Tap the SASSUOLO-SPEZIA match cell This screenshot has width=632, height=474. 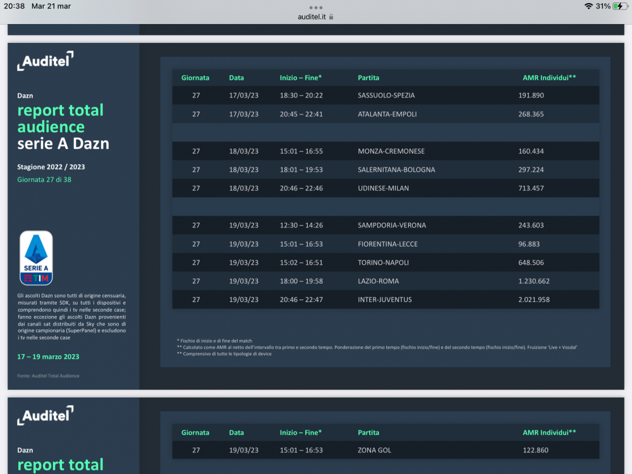click(386, 95)
